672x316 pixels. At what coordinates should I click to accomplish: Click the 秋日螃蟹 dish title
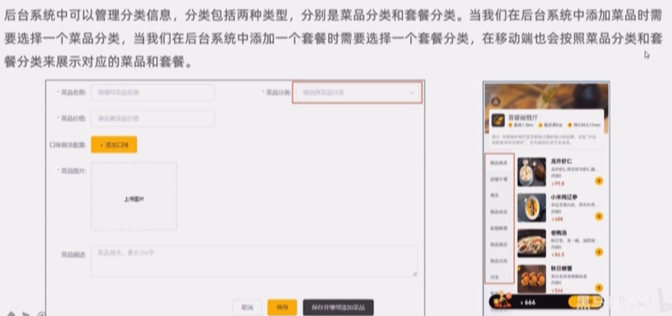tap(561, 268)
